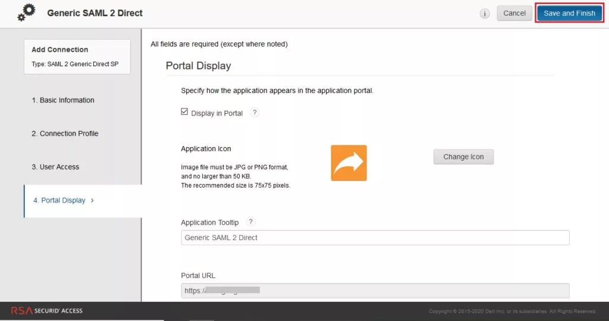Click the orange arrow application icon

[349, 163]
